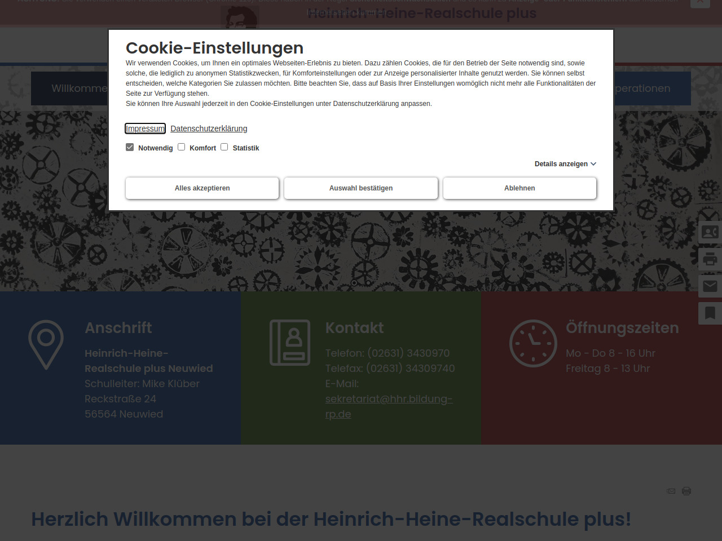Click the Auswahl bestätigen button
The width and height of the screenshot is (722, 541).
coord(361,188)
